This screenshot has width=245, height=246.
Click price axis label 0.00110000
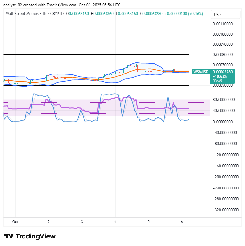click(222, 24)
